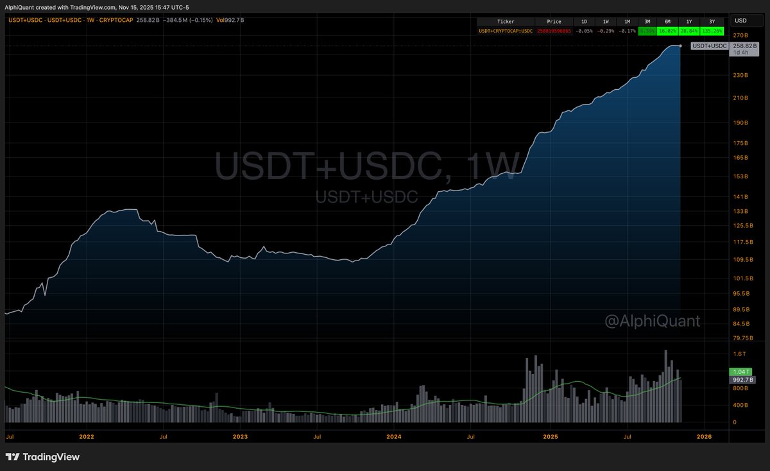This screenshot has height=471, width=770.
Task: Click the 1D column header
Action: coord(584,22)
